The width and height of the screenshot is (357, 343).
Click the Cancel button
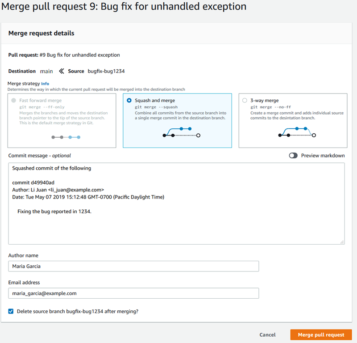tap(267, 335)
